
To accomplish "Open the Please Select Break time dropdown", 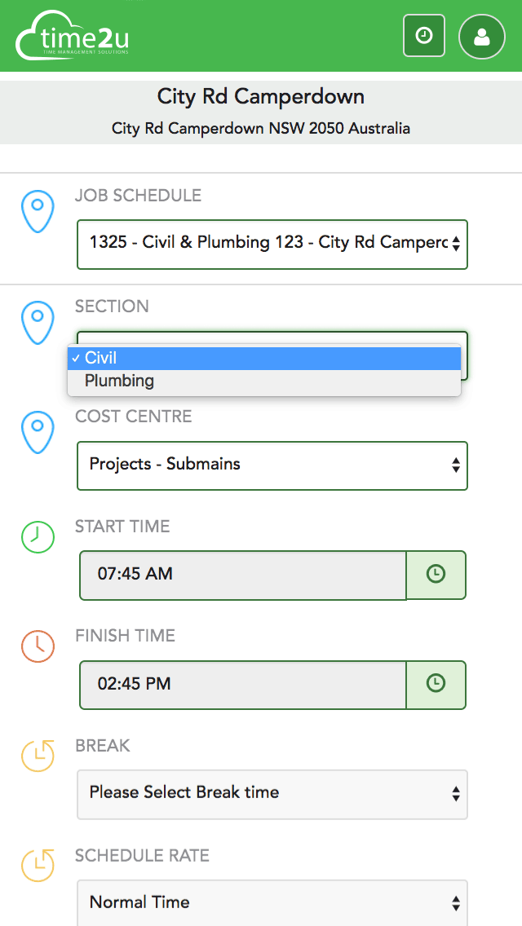I will [272, 792].
